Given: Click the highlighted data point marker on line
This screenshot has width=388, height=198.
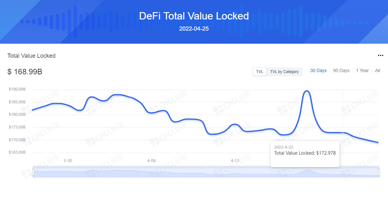Looking at the screenshot, I should click(343, 133).
